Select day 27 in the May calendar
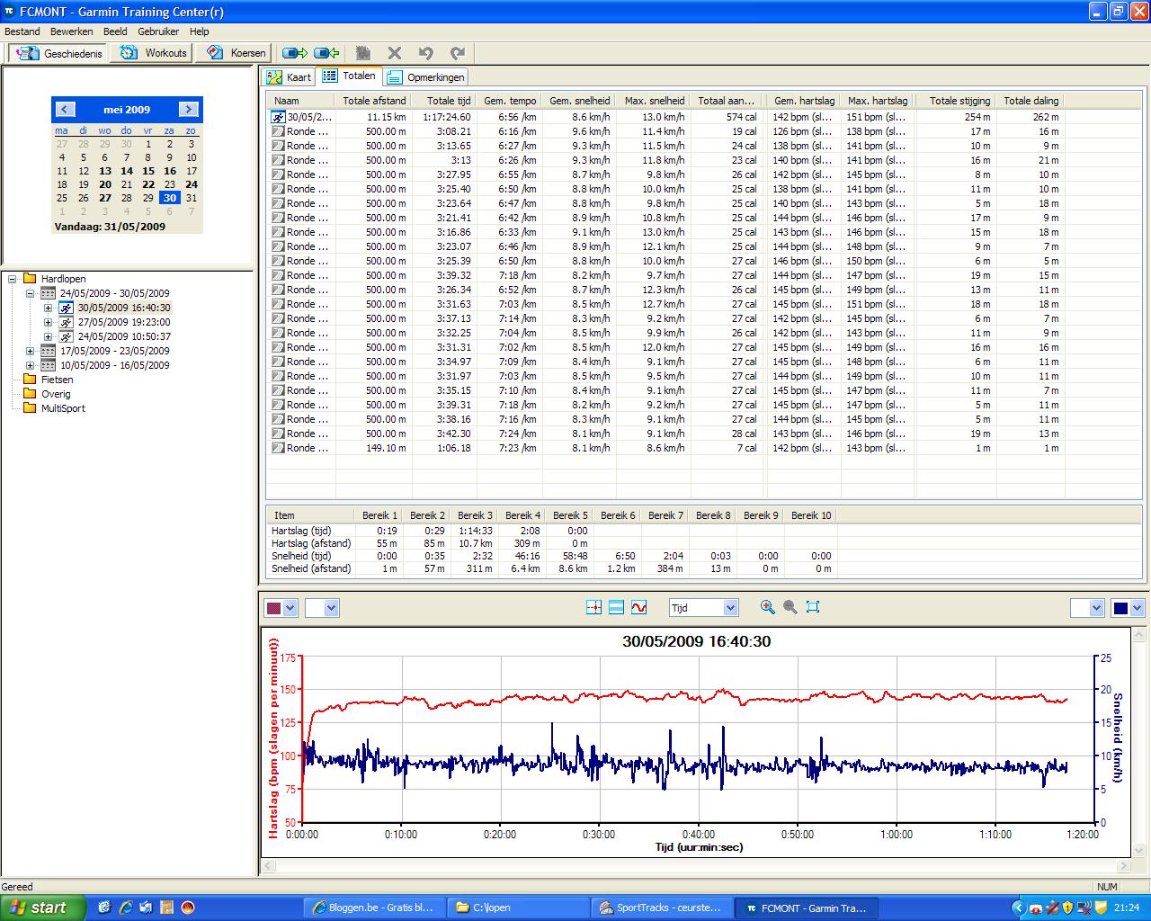 (105, 198)
